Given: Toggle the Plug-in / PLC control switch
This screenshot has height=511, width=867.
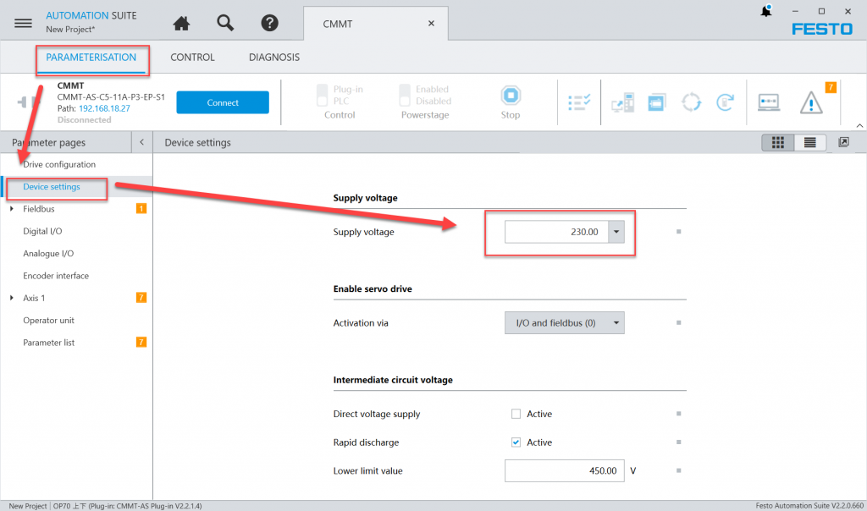Looking at the screenshot, I should point(323,95).
